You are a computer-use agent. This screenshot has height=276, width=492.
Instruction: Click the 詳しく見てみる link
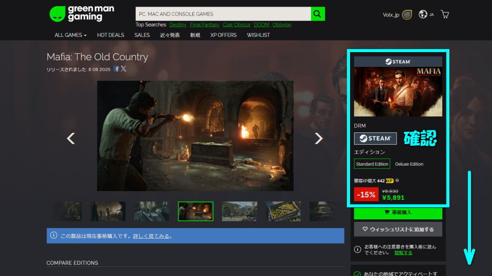[x=151, y=236]
